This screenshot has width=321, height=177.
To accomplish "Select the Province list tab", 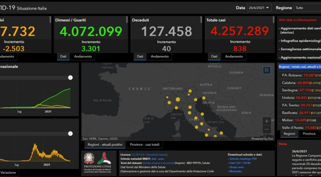I will click(309, 134).
